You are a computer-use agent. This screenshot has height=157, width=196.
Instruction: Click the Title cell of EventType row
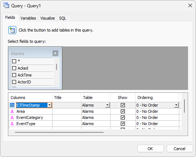67,124
